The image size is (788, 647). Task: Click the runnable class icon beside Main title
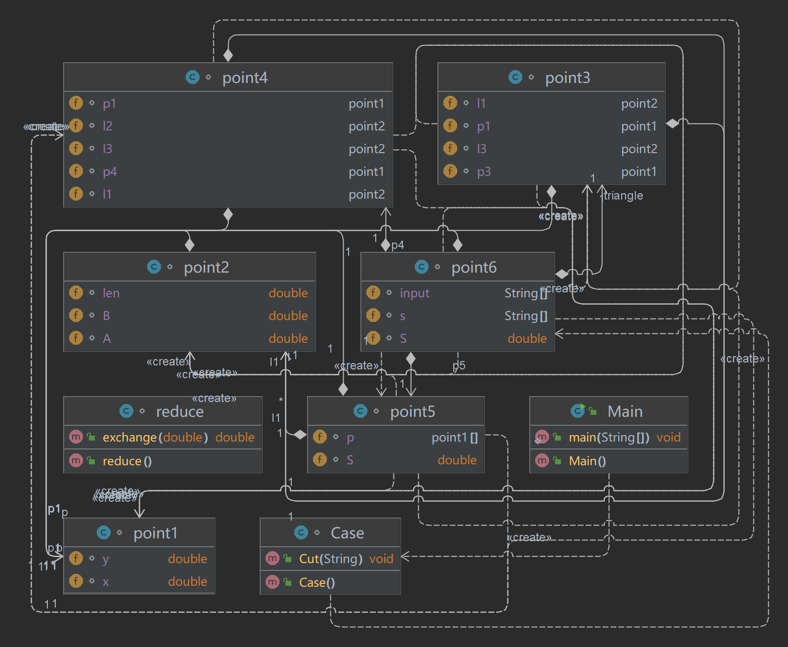tap(578, 411)
